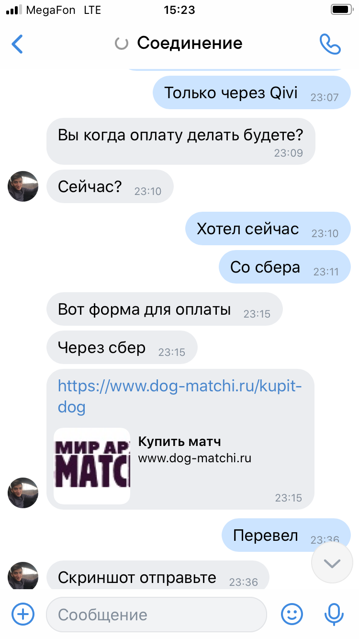Select the 'Вы когда оплату делать будете?' message
The width and height of the screenshot is (359, 639).
(x=181, y=141)
